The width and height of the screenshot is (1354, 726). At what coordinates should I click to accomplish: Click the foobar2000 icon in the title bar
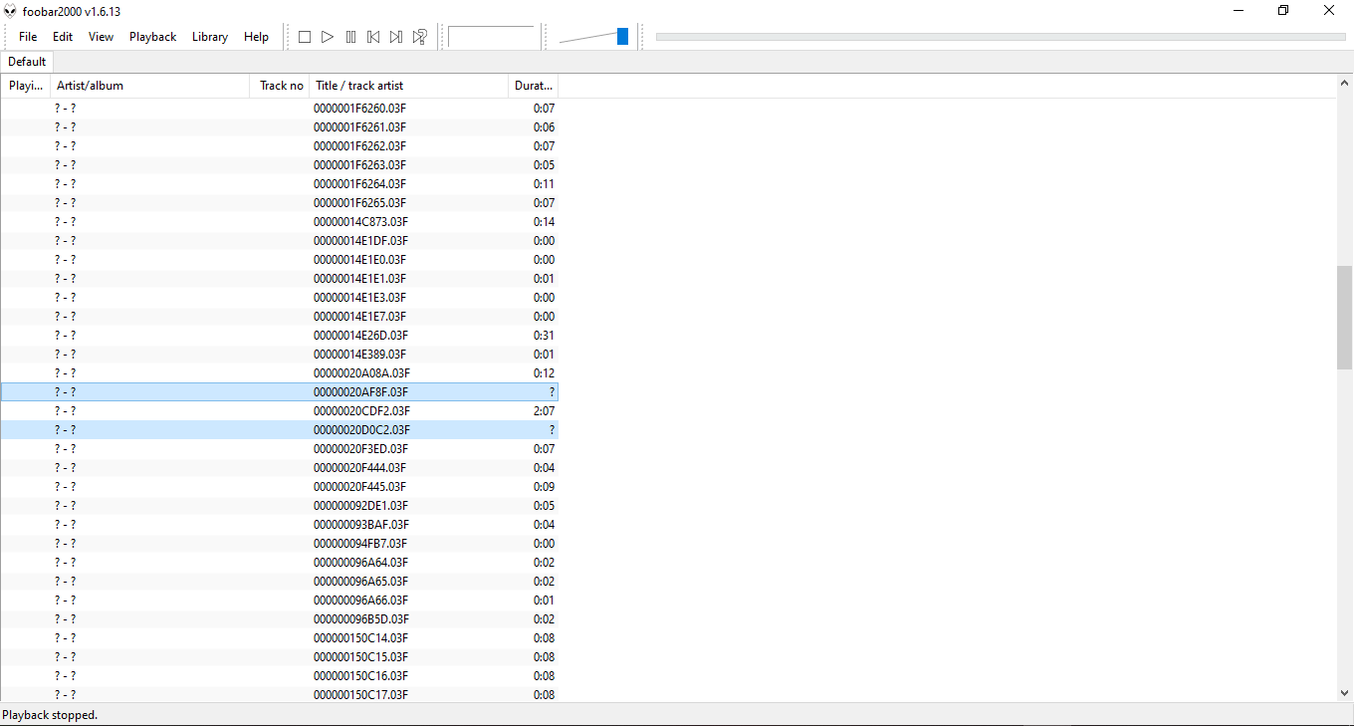coord(9,11)
